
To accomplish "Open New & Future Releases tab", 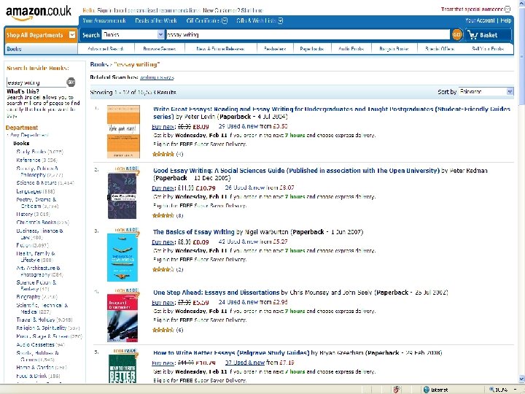I will [x=220, y=49].
